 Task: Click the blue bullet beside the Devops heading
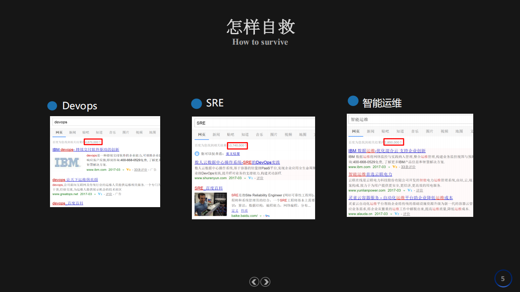(x=52, y=106)
